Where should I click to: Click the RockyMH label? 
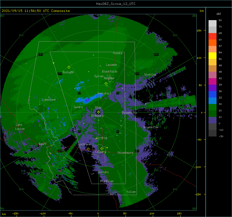pyautogui.click(x=68, y=72)
